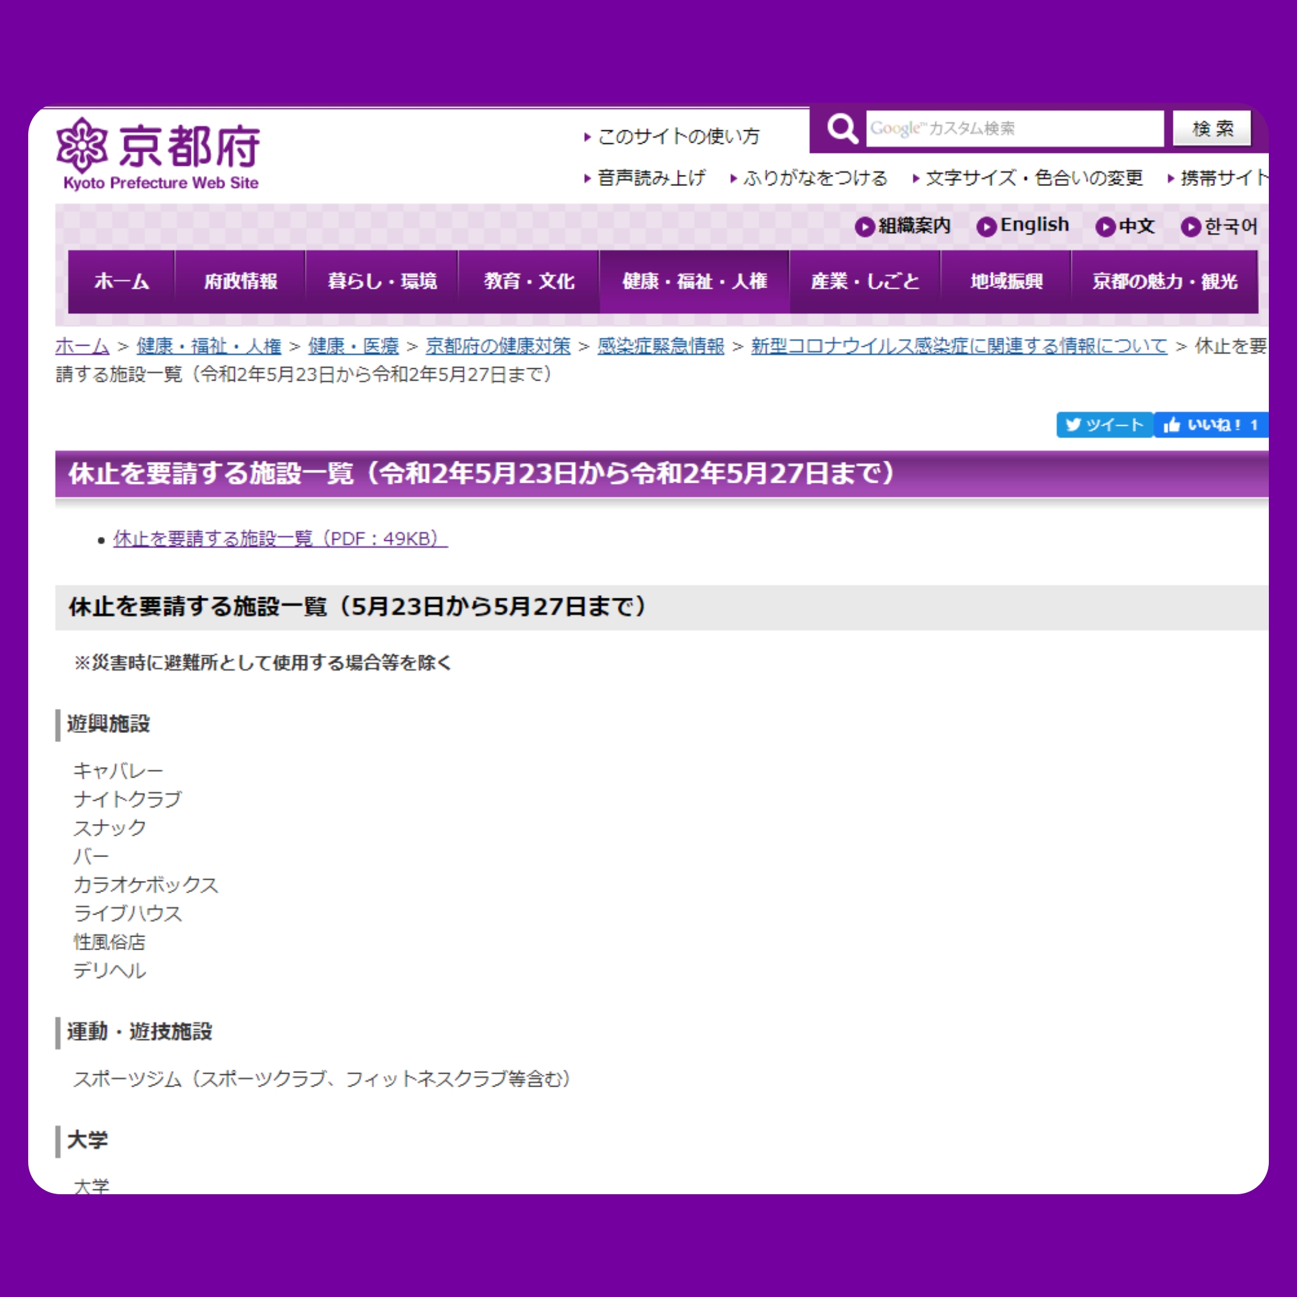Open the 京都の魅力・観光 menu item
The height and width of the screenshot is (1297, 1297).
[x=1164, y=281]
